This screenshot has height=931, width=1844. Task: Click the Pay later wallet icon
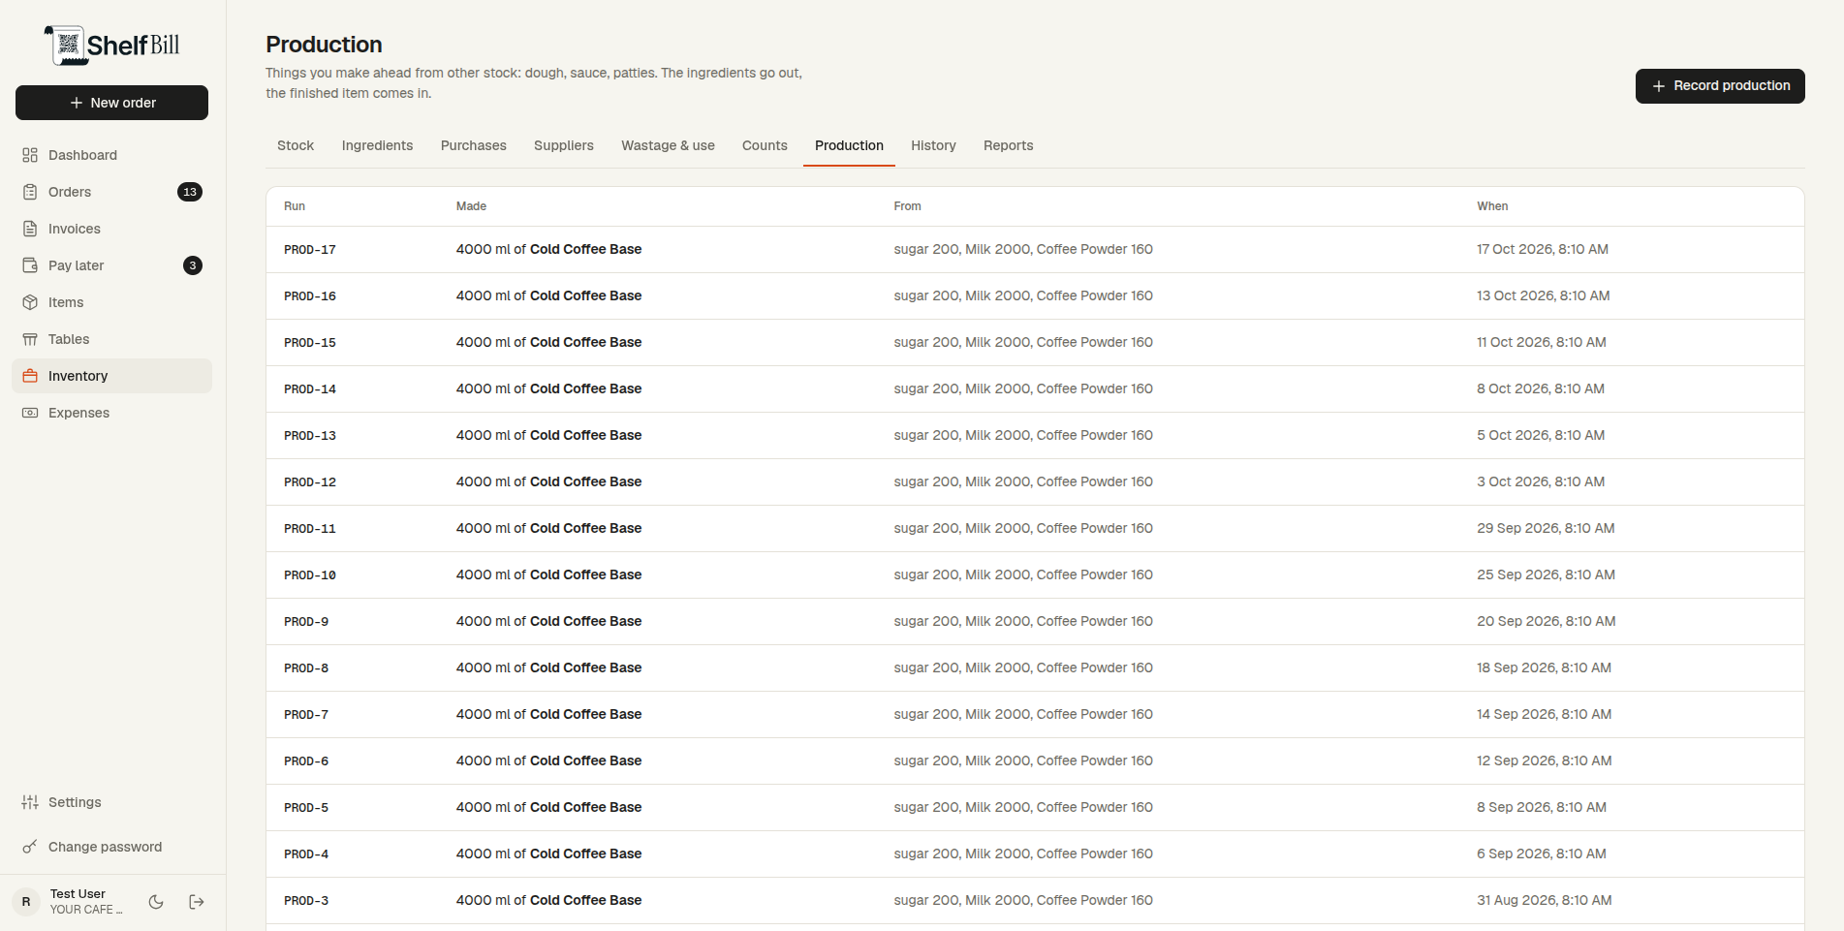(30, 265)
